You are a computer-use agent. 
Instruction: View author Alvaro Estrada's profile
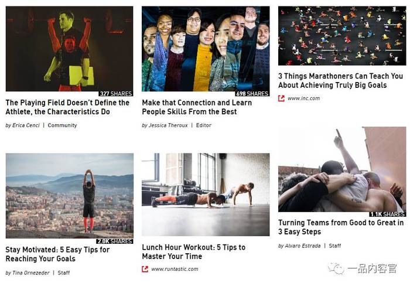click(303, 246)
